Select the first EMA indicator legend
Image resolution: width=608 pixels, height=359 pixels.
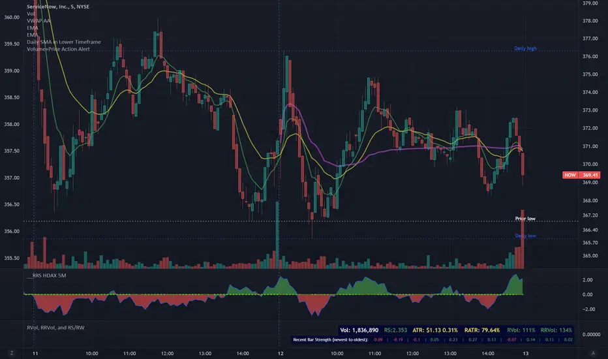[32, 27]
